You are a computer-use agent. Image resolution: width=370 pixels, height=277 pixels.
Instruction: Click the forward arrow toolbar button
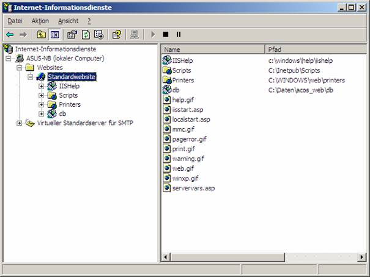[23, 35]
